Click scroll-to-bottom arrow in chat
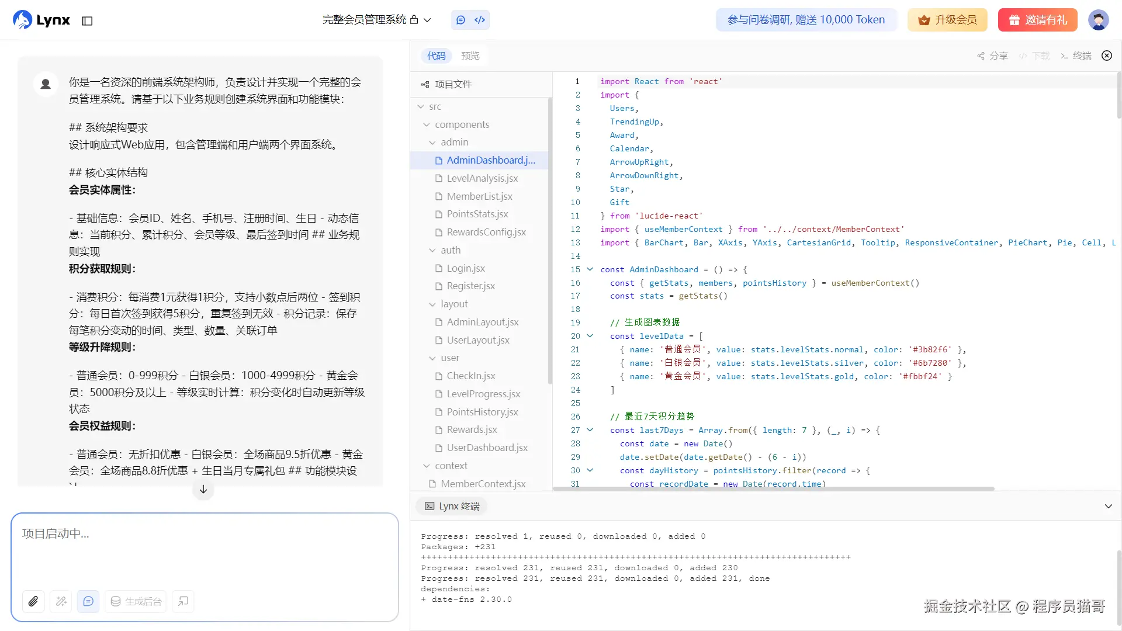1122x631 pixels. (203, 490)
